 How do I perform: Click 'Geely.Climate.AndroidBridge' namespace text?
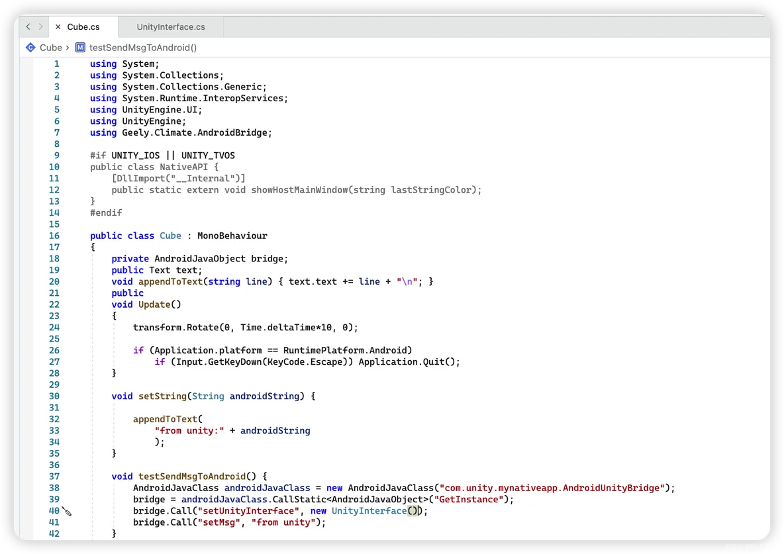[x=195, y=133]
